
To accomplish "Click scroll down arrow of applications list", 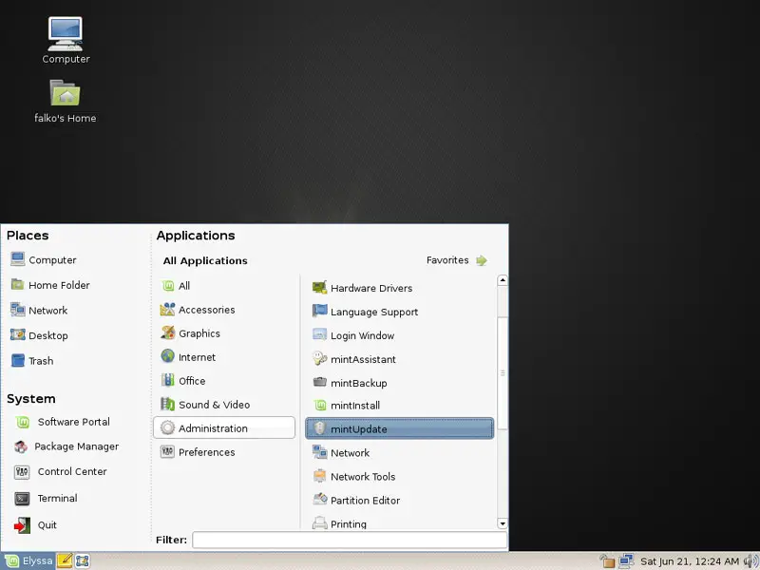I will (x=503, y=523).
